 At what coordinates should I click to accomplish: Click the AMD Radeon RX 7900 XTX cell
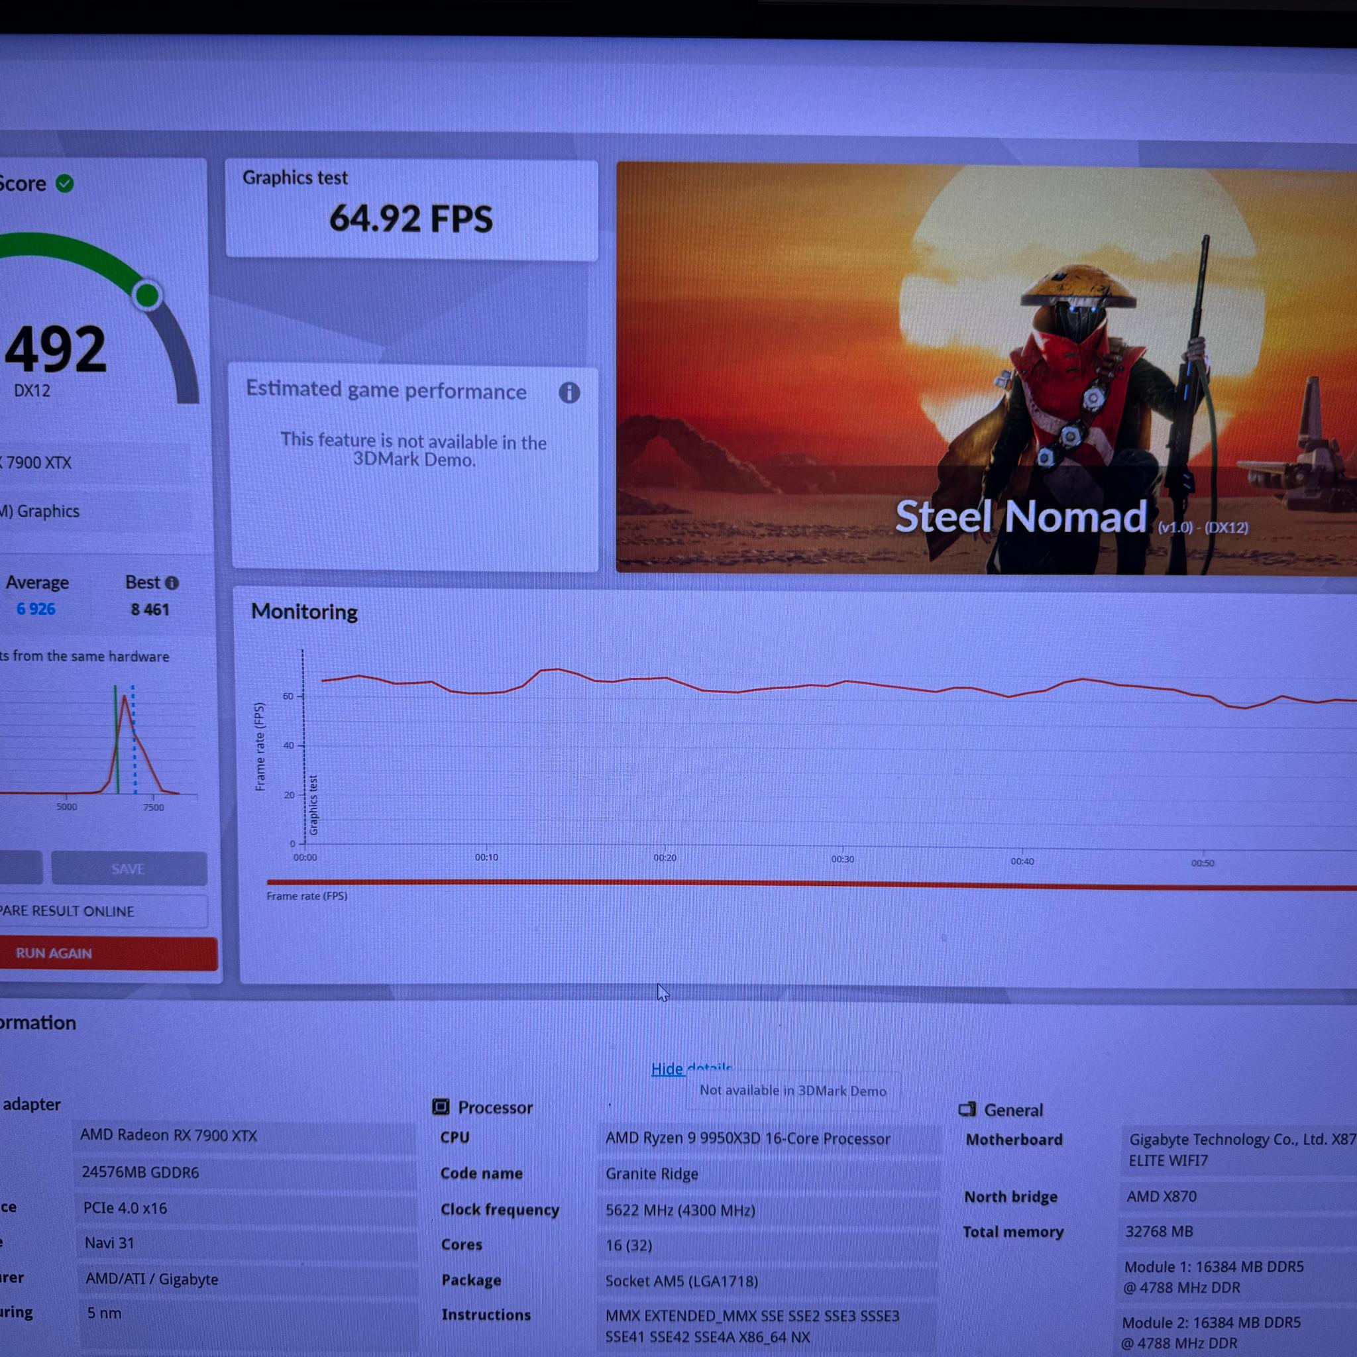click(244, 1136)
